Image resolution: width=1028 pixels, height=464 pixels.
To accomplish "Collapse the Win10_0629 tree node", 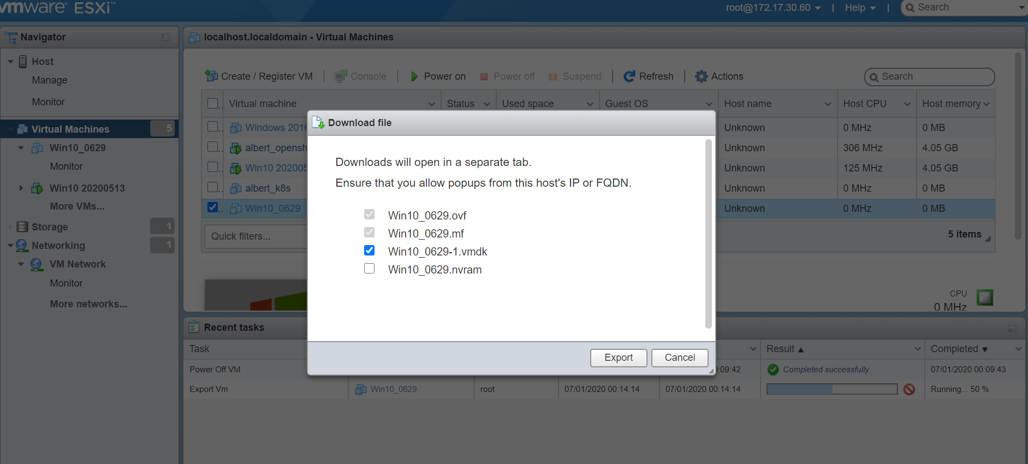I will coord(21,148).
